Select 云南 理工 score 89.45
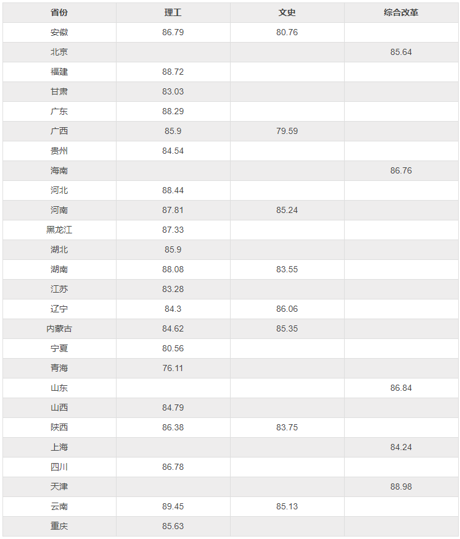This screenshot has height=539, width=460. click(x=173, y=506)
